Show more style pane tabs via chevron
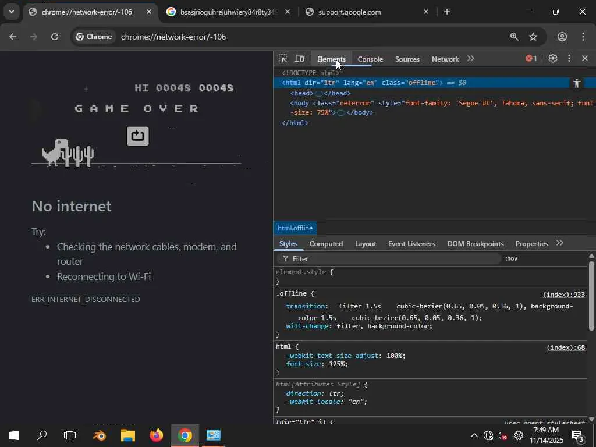The height and width of the screenshot is (447, 596). [x=559, y=243]
